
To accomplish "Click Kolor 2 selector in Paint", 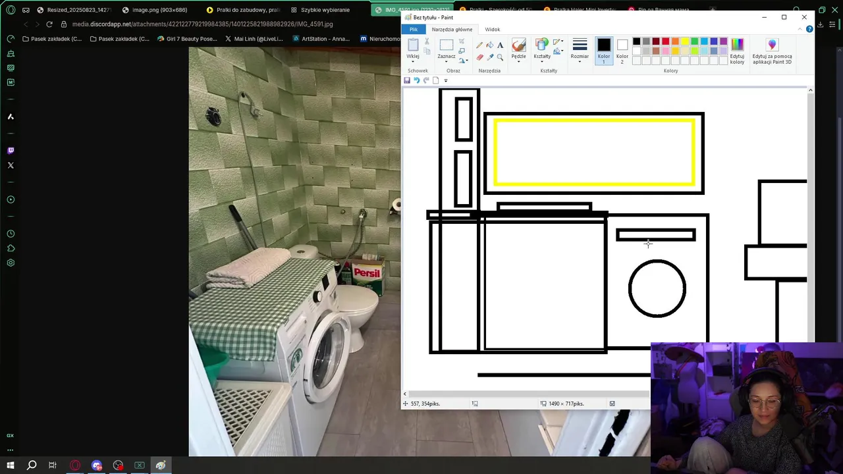I will click(622, 51).
